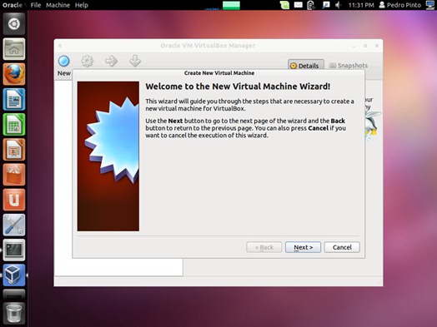Click the wizard star illustration image
437x327 pixels.
pos(108,156)
